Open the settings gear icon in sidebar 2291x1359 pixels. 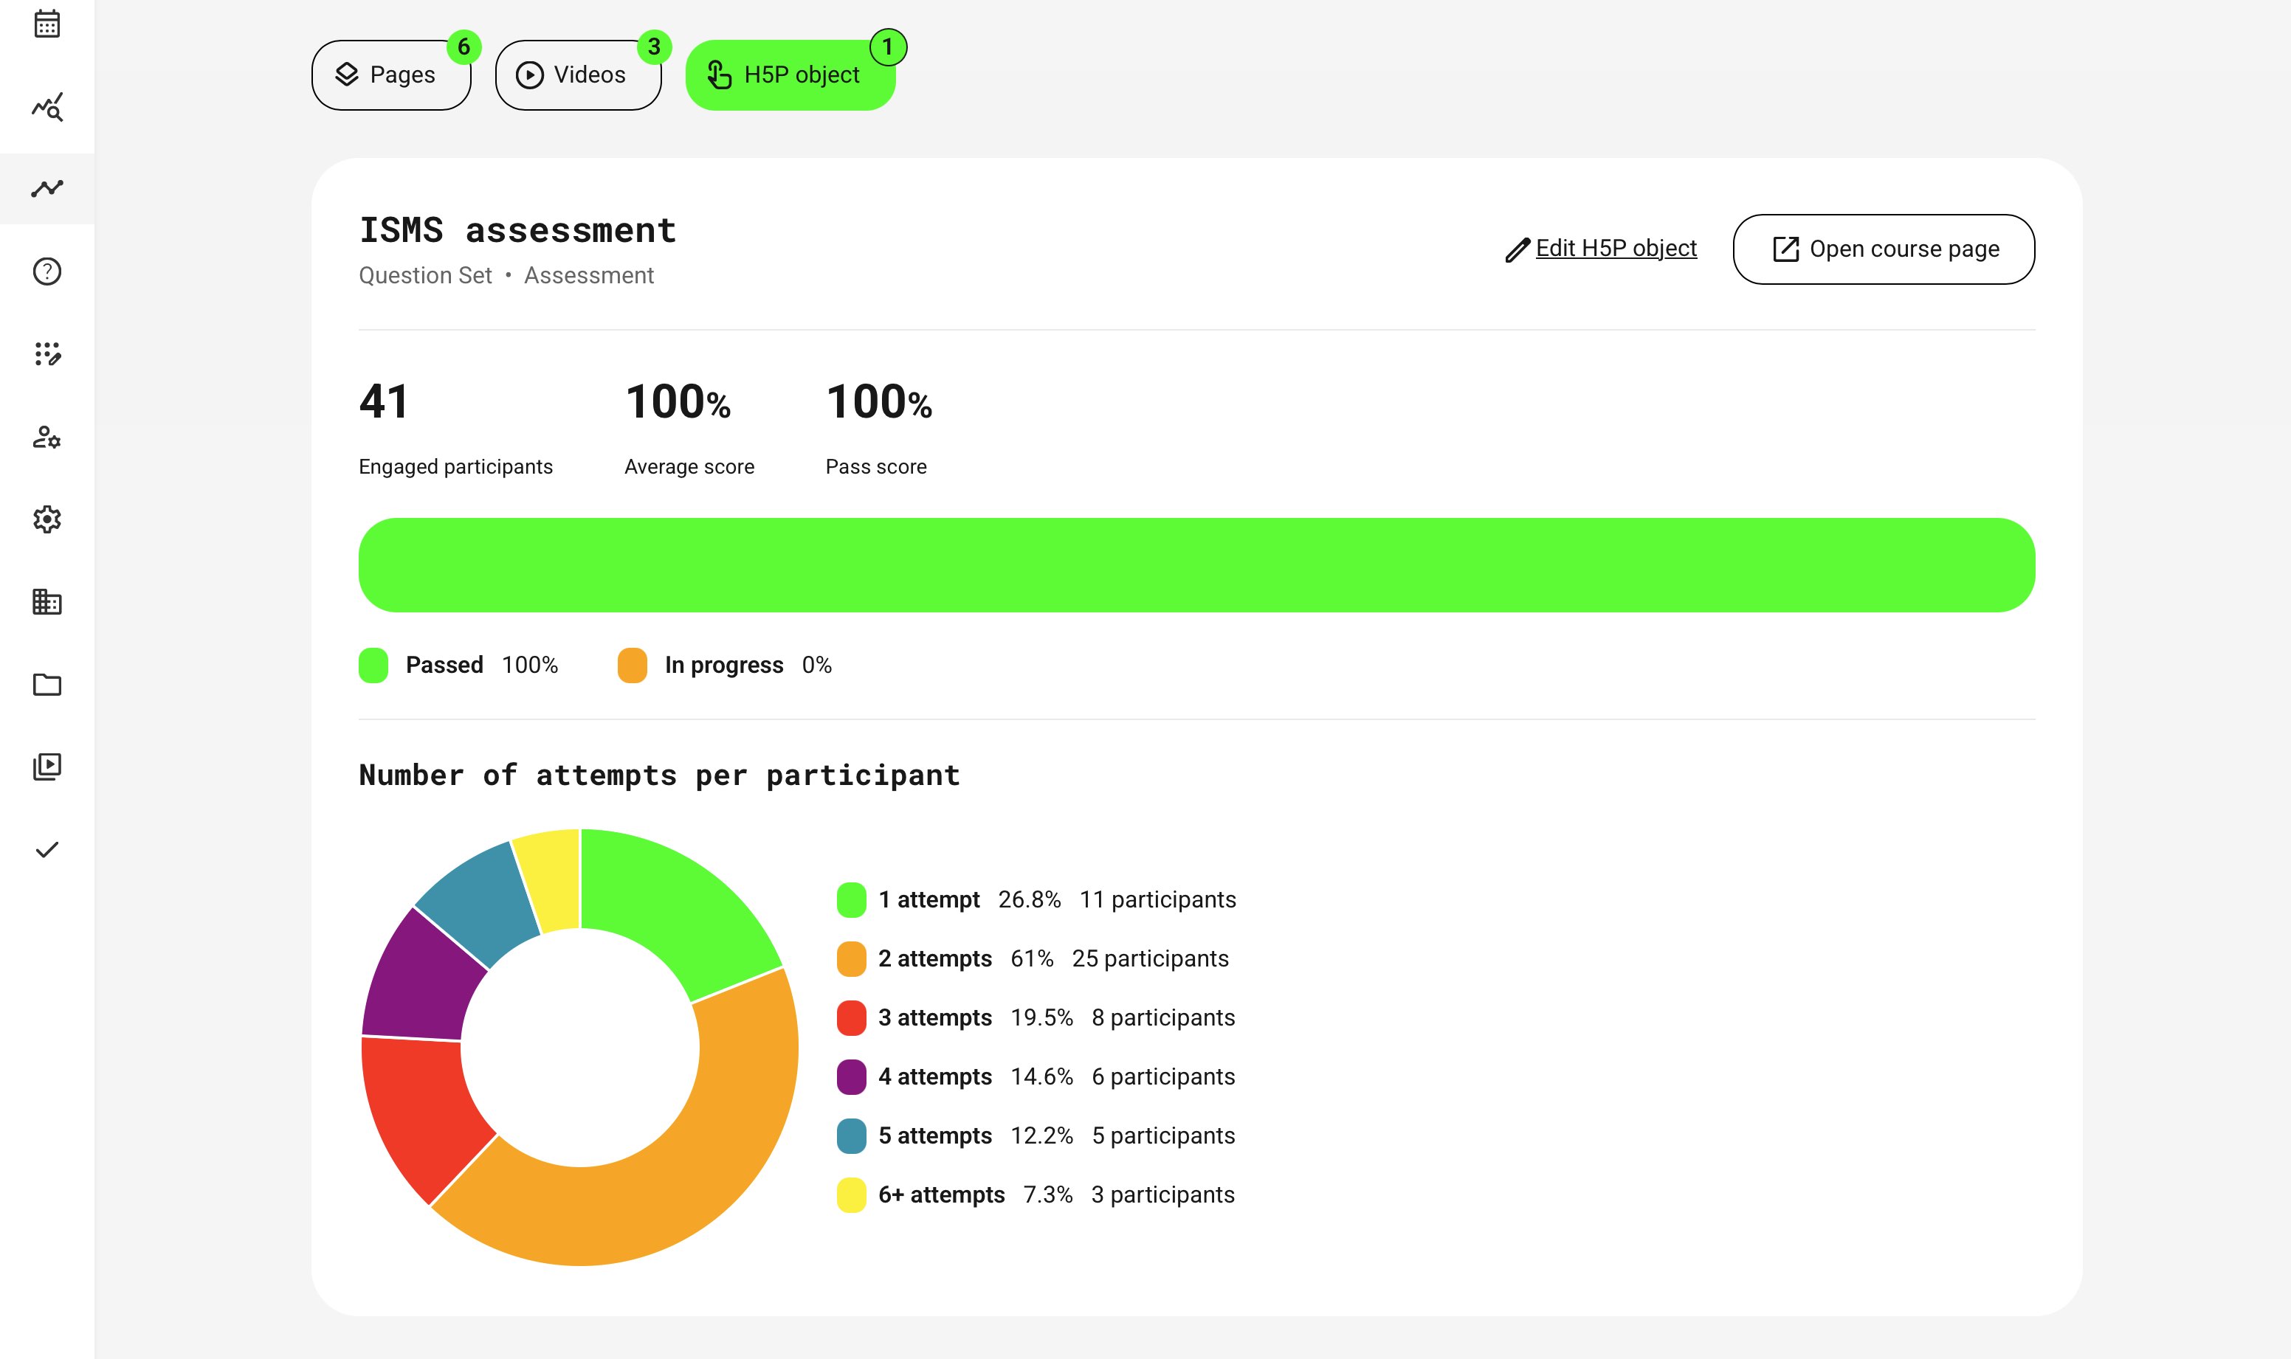tap(46, 519)
